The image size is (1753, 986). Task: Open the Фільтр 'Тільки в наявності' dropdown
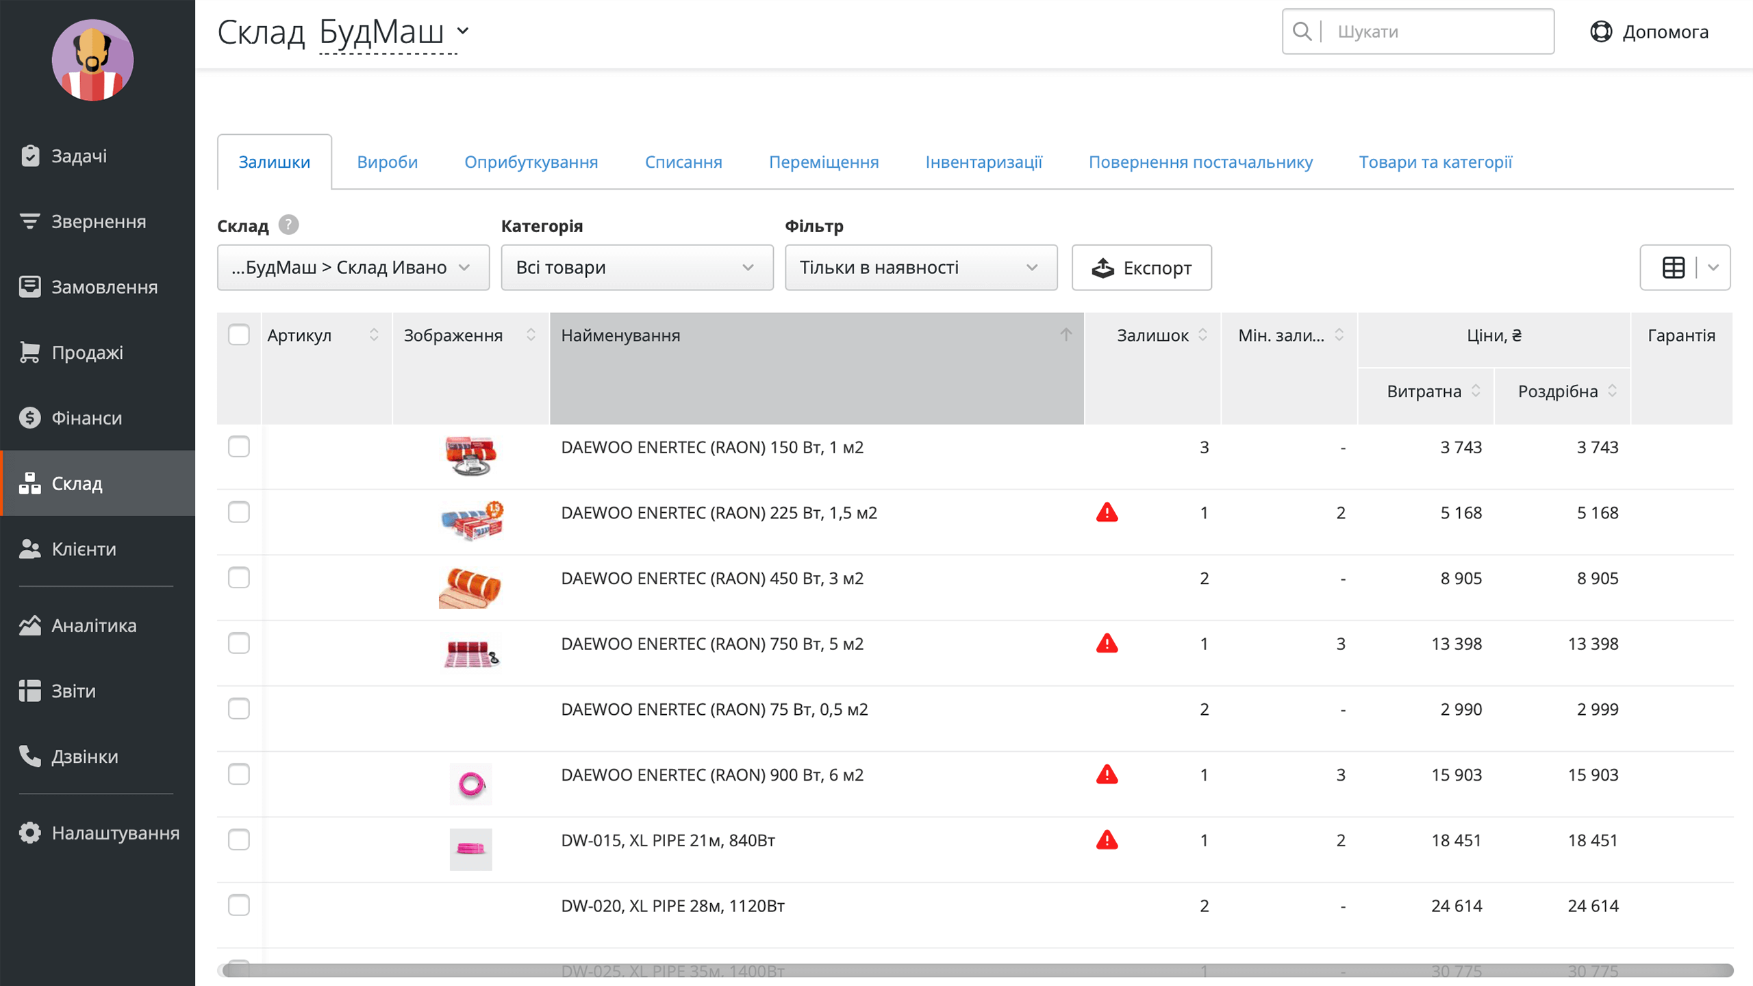click(921, 268)
